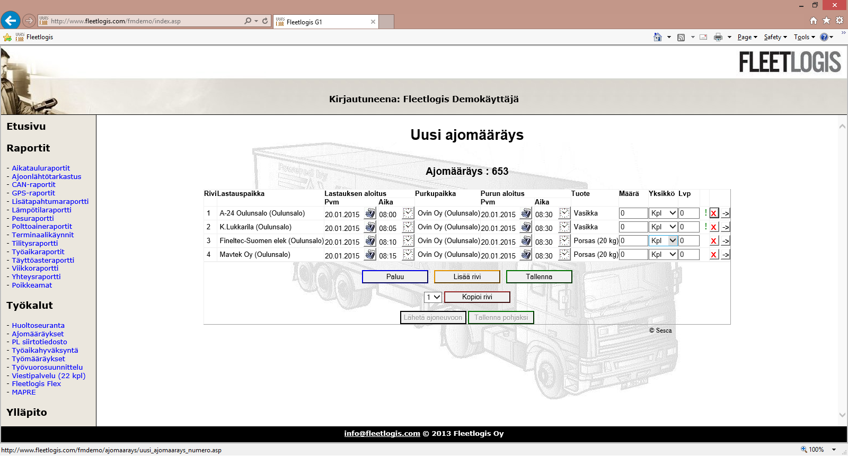Click Tallenna pohjaksi button
Image resolution: width=848 pixels, height=456 pixels.
501,317
